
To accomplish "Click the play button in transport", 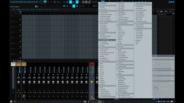I will pos(48,2).
